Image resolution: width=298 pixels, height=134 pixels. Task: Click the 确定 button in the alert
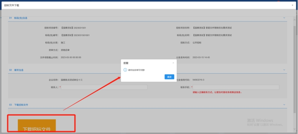pyautogui.click(x=169, y=77)
